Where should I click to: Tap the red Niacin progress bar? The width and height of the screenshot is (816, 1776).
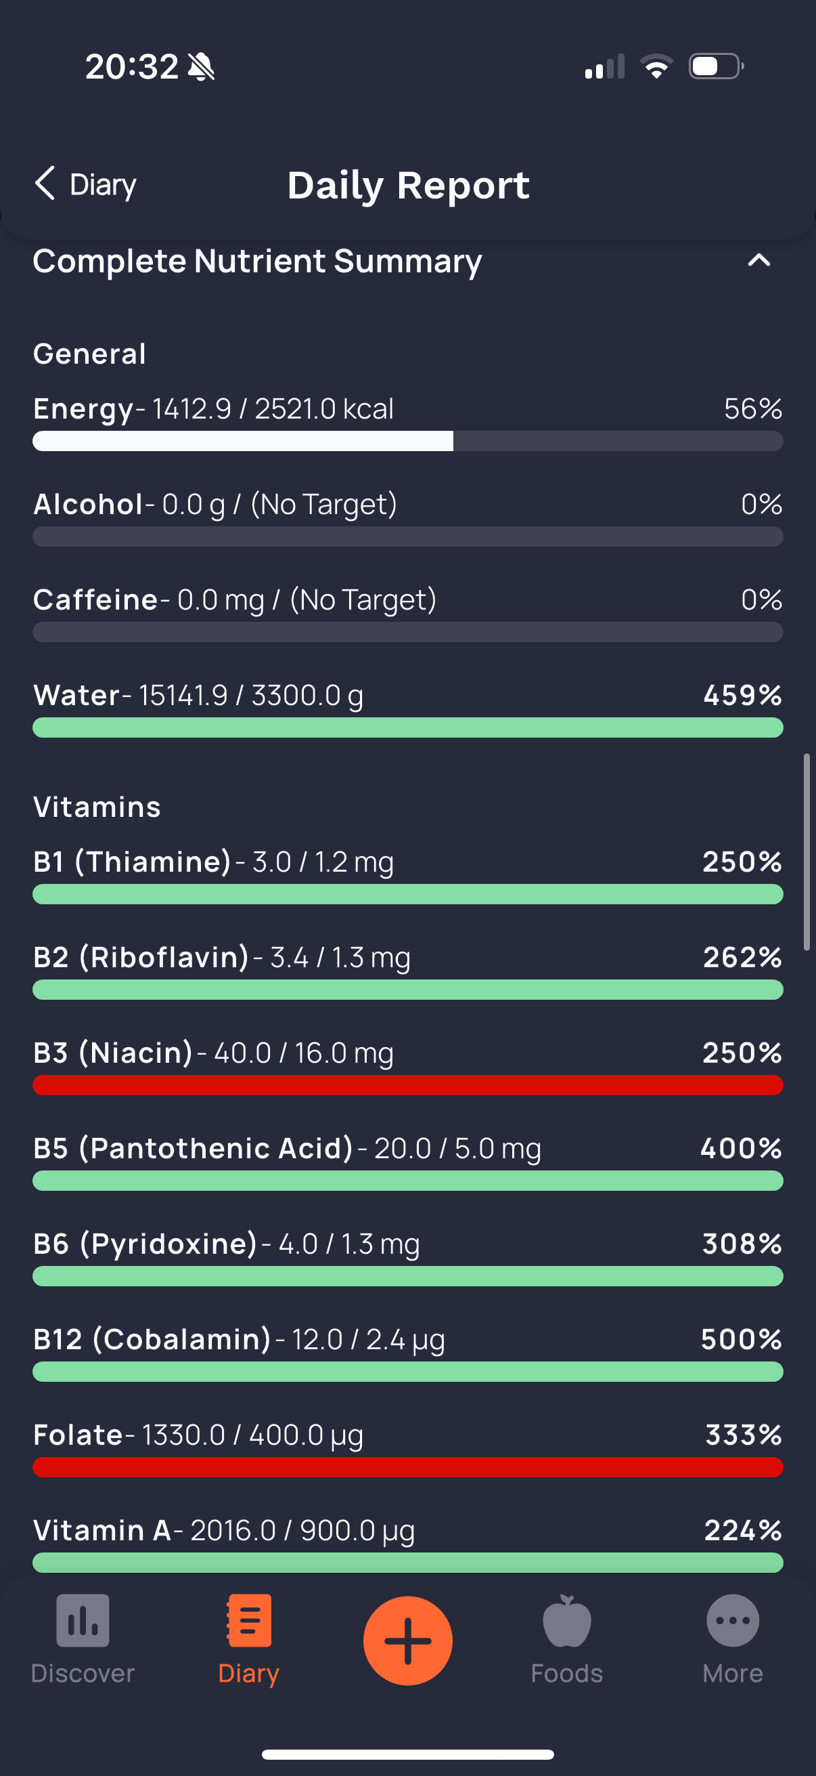tap(407, 1085)
